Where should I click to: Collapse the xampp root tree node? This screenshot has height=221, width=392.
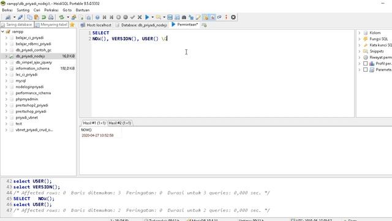pos(2,31)
